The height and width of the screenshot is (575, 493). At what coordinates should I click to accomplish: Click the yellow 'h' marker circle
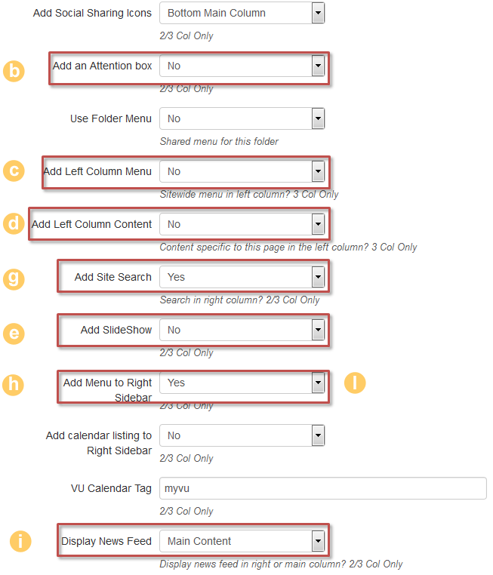coord(14,383)
